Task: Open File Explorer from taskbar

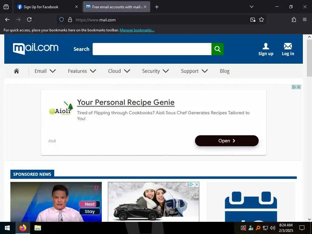Action: 37,228
